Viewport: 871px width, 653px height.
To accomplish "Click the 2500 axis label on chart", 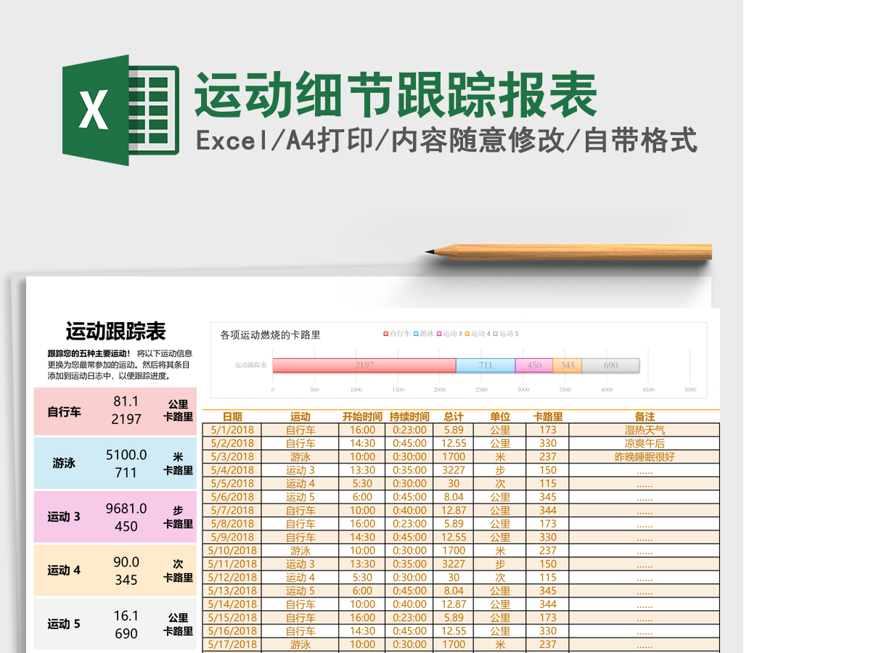I will 481,390.
